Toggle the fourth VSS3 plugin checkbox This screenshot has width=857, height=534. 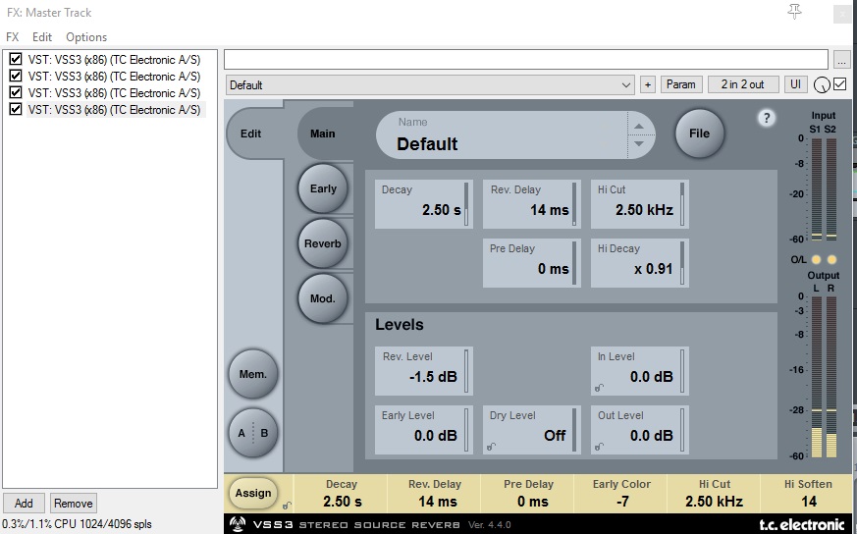click(x=16, y=109)
